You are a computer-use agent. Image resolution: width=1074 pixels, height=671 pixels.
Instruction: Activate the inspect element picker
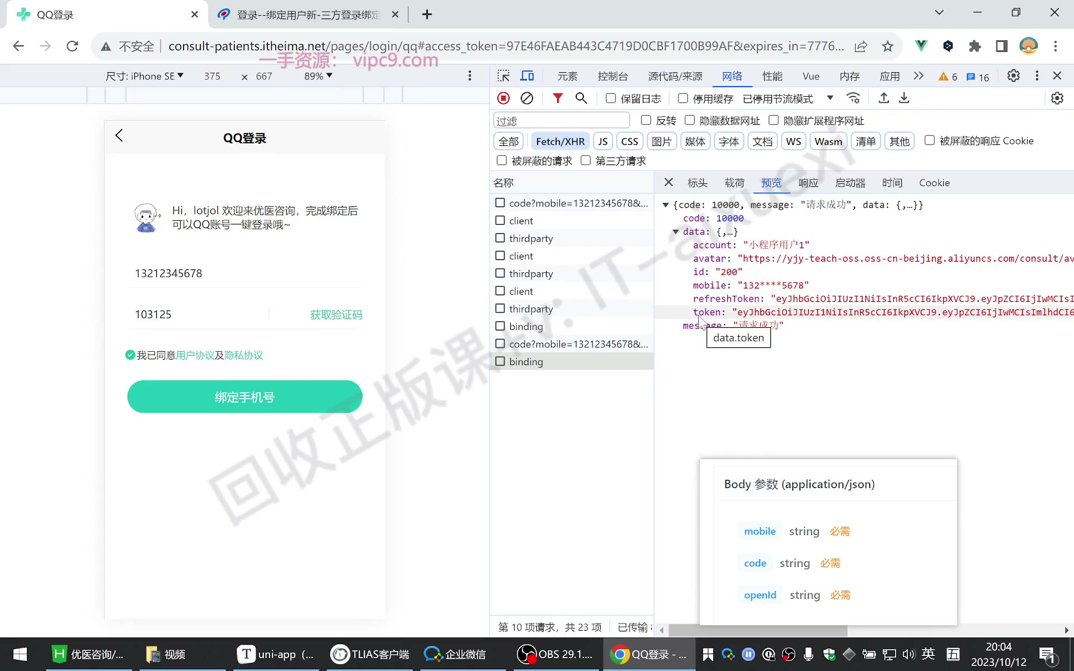click(x=503, y=76)
